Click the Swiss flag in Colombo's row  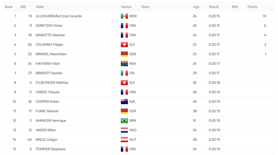tap(124, 45)
